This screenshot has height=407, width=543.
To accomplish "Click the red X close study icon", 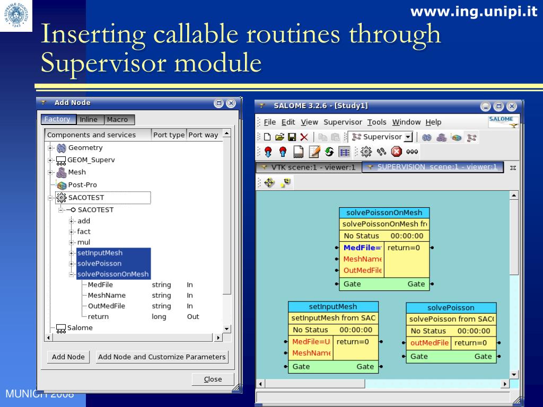I will 304,137.
